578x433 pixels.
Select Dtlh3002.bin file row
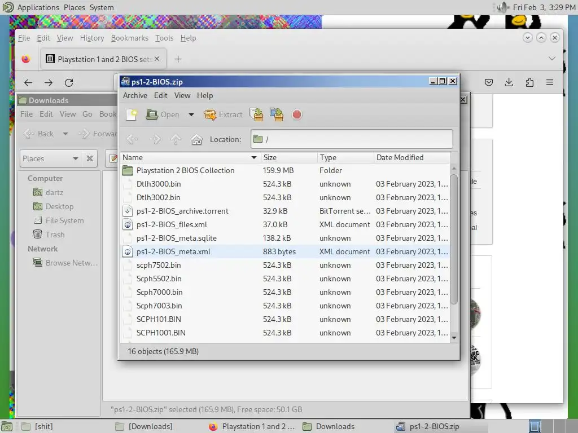coord(285,198)
